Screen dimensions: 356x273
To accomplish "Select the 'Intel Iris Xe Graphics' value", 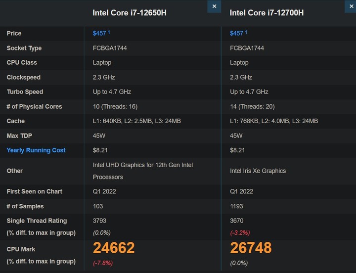I will point(258,171).
